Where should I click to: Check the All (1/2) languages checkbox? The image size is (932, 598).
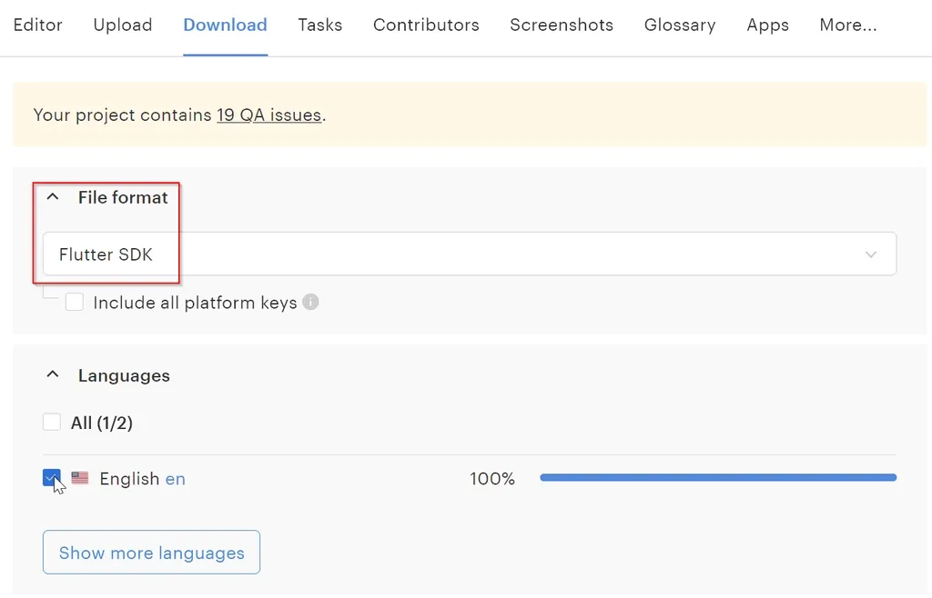point(52,422)
